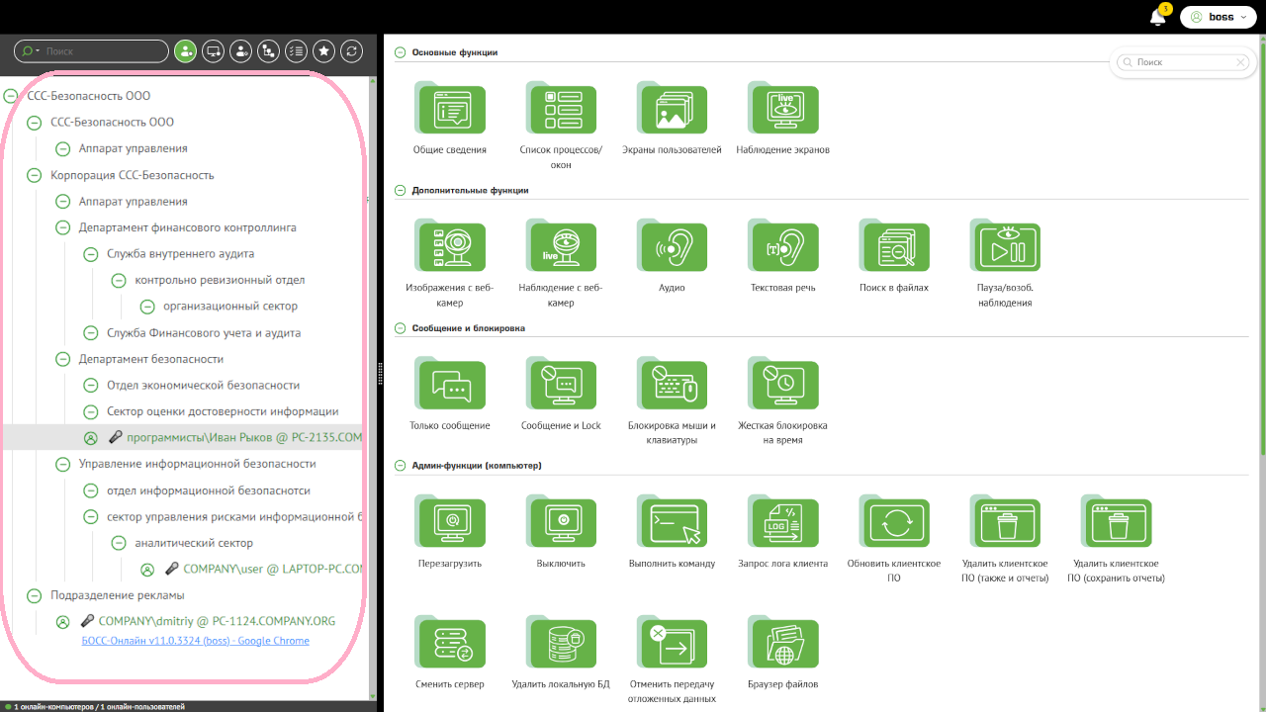Open Наблюдение экранов live view
The height and width of the screenshot is (712, 1266).
pyautogui.click(x=783, y=109)
